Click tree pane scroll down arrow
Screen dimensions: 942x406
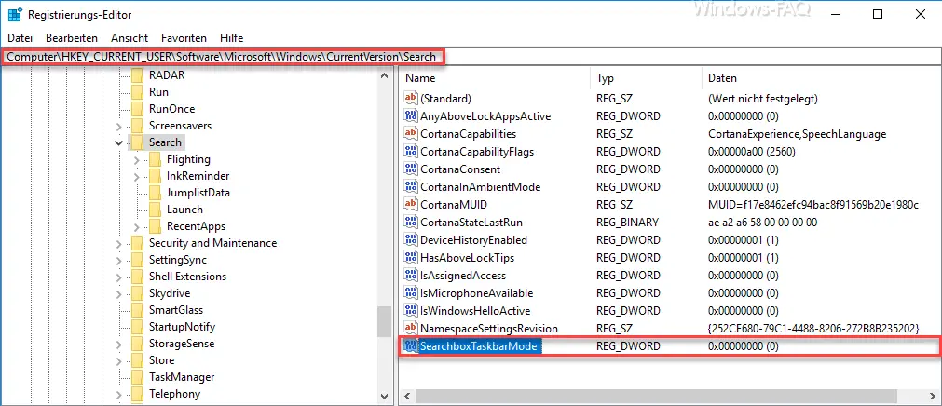(385, 396)
